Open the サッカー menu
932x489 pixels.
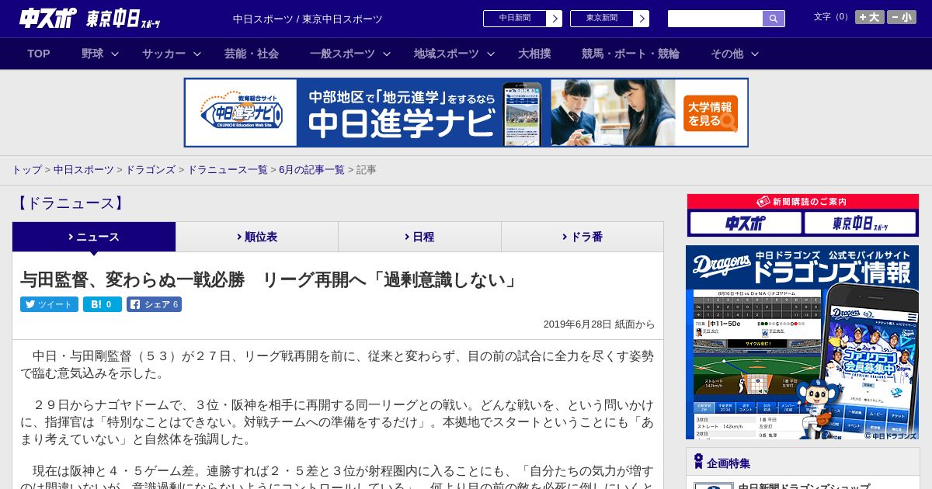164,54
